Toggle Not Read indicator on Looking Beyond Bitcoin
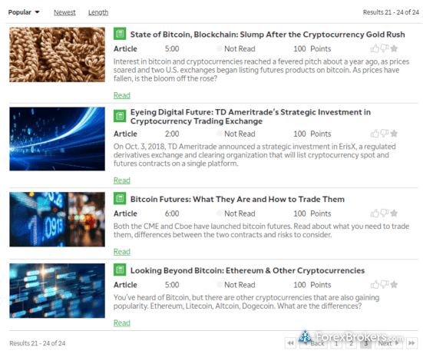Screen dimensions: 423x354 [x=220, y=285]
